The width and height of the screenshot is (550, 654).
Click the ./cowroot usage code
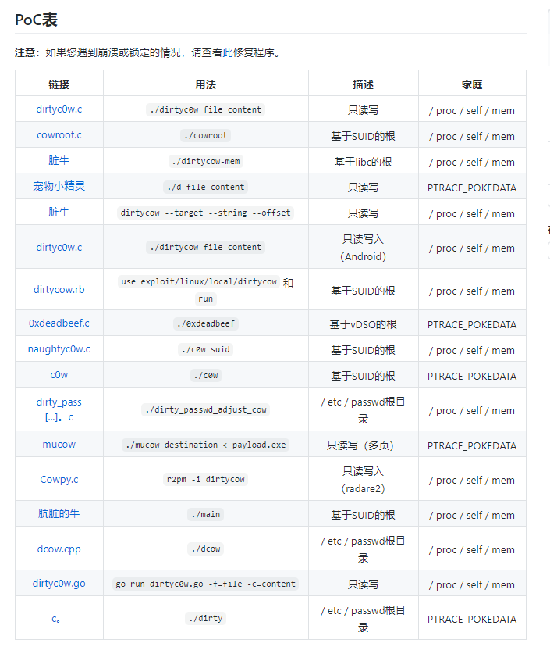206,135
